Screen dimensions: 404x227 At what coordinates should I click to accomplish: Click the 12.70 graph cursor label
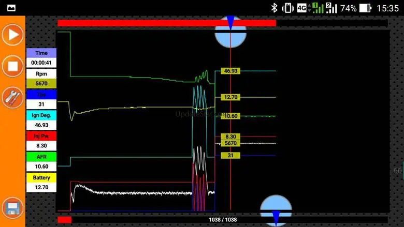tap(230, 97)
